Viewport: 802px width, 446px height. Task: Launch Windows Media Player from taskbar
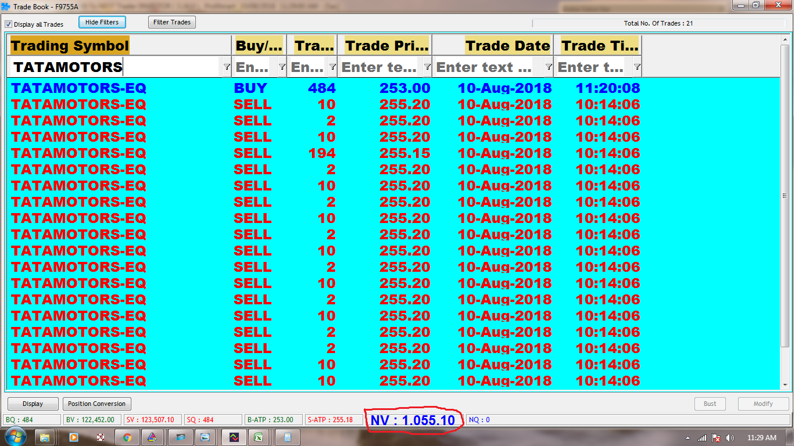[x=73, y=437]
